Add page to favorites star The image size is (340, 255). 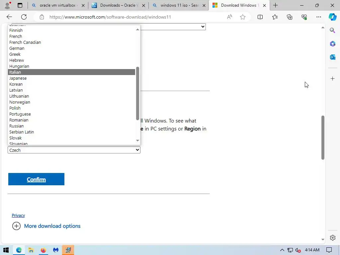(243, 17)
